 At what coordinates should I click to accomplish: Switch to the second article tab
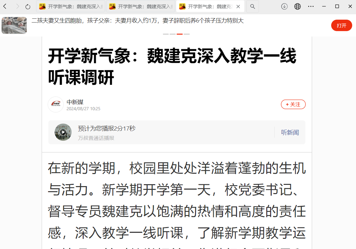141,7
